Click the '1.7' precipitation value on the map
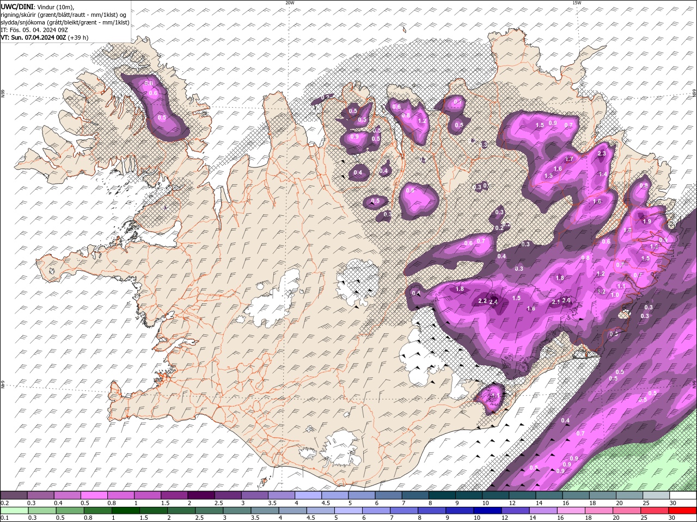The image size is (697, 522). 569,159
